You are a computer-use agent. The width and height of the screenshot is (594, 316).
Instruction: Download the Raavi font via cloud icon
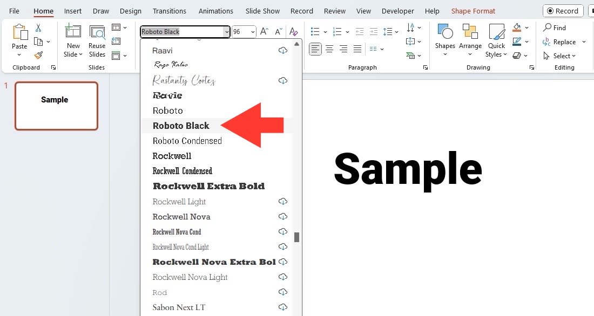[x=282, y=50]
